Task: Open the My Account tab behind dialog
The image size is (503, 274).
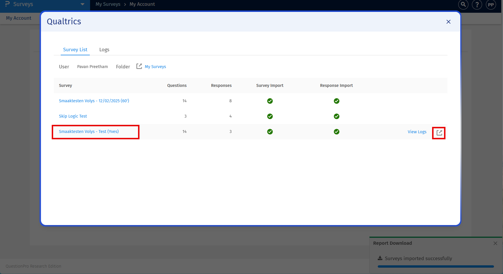Action: (x=19, y=18)
